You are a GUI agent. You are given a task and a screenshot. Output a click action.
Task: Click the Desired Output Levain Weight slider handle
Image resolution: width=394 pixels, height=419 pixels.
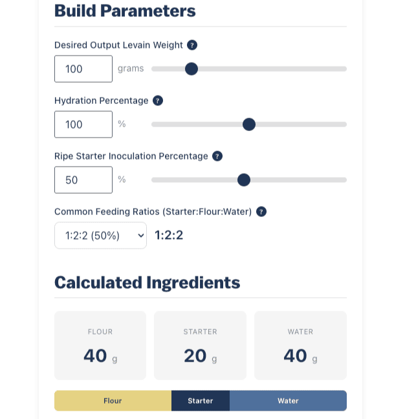(x=192, y=69)
